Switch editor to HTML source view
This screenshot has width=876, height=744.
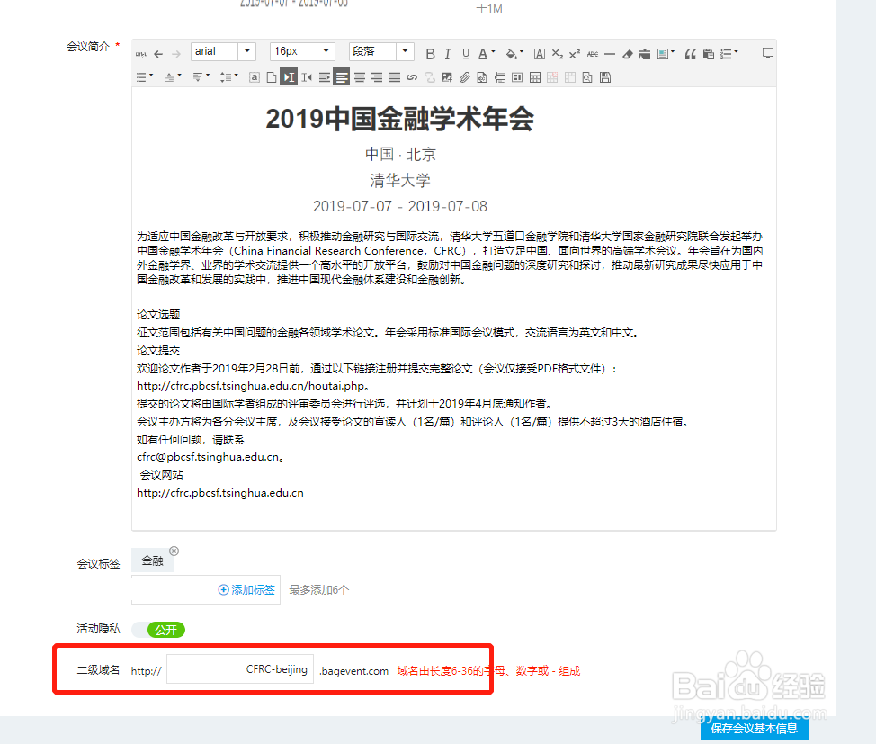(x=141, y=54)
